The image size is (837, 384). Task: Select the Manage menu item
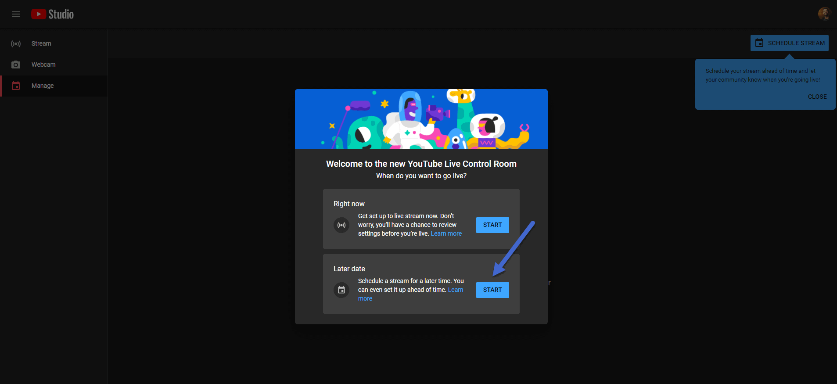click(x=54, y=86)
